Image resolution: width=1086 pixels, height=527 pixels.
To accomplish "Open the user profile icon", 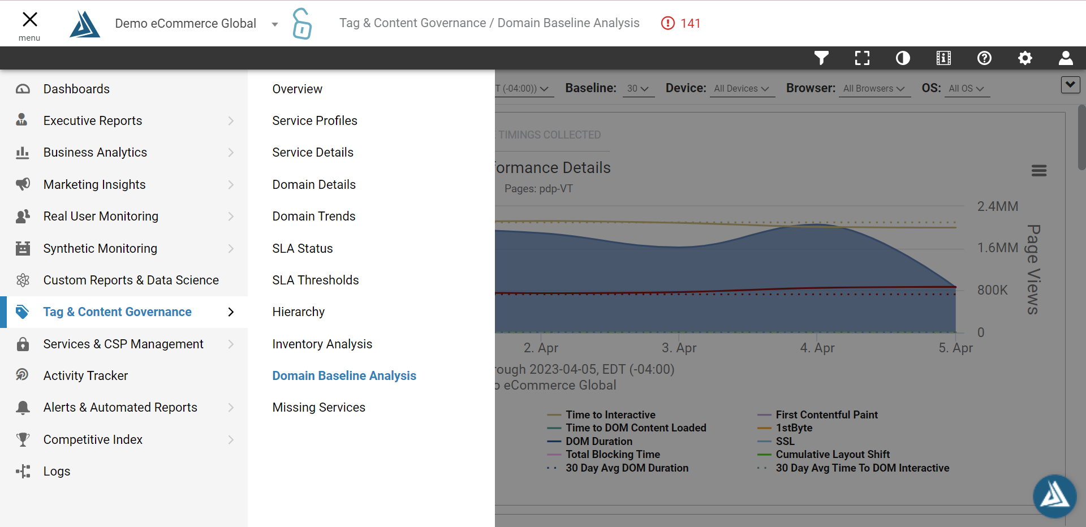I will tap(1066, 58).
